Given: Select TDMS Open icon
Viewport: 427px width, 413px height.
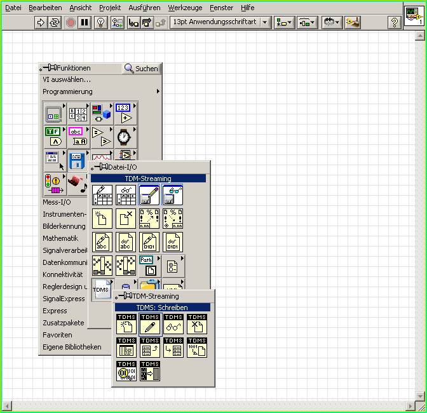Looking at the screenshot, I should coord(126,324).
